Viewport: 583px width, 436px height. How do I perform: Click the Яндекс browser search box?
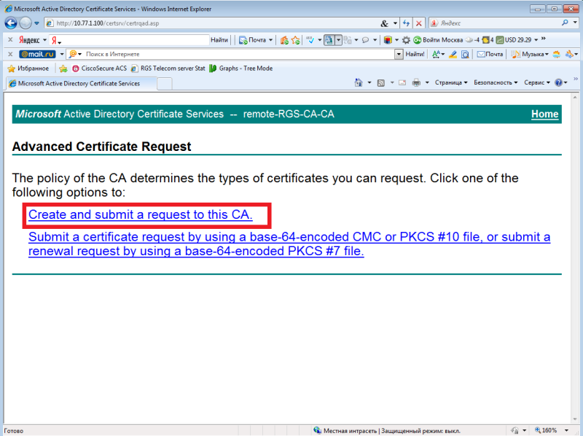point(495,23)
